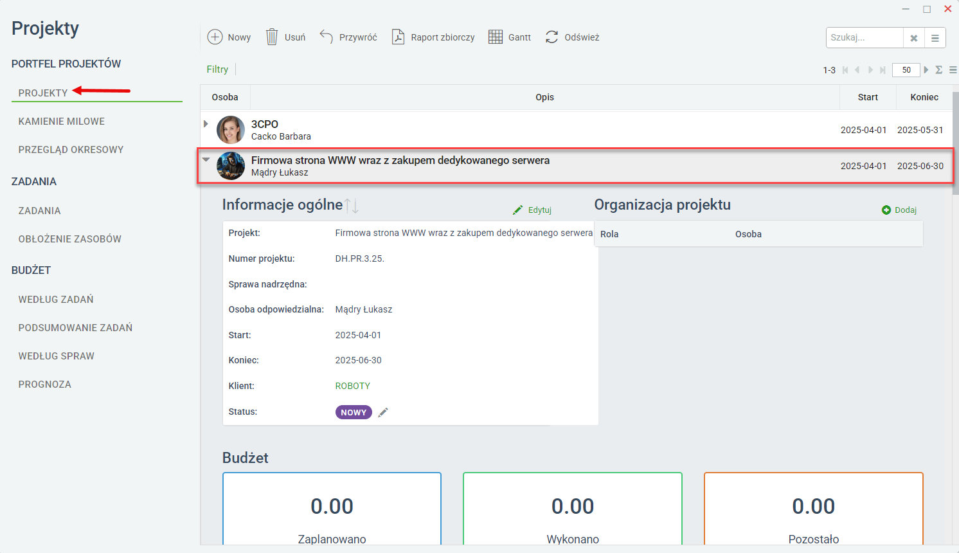Click the sigma summary icon
Image resolution: width=959 pixels, height=553 pixels.
[x=939, y=70]
